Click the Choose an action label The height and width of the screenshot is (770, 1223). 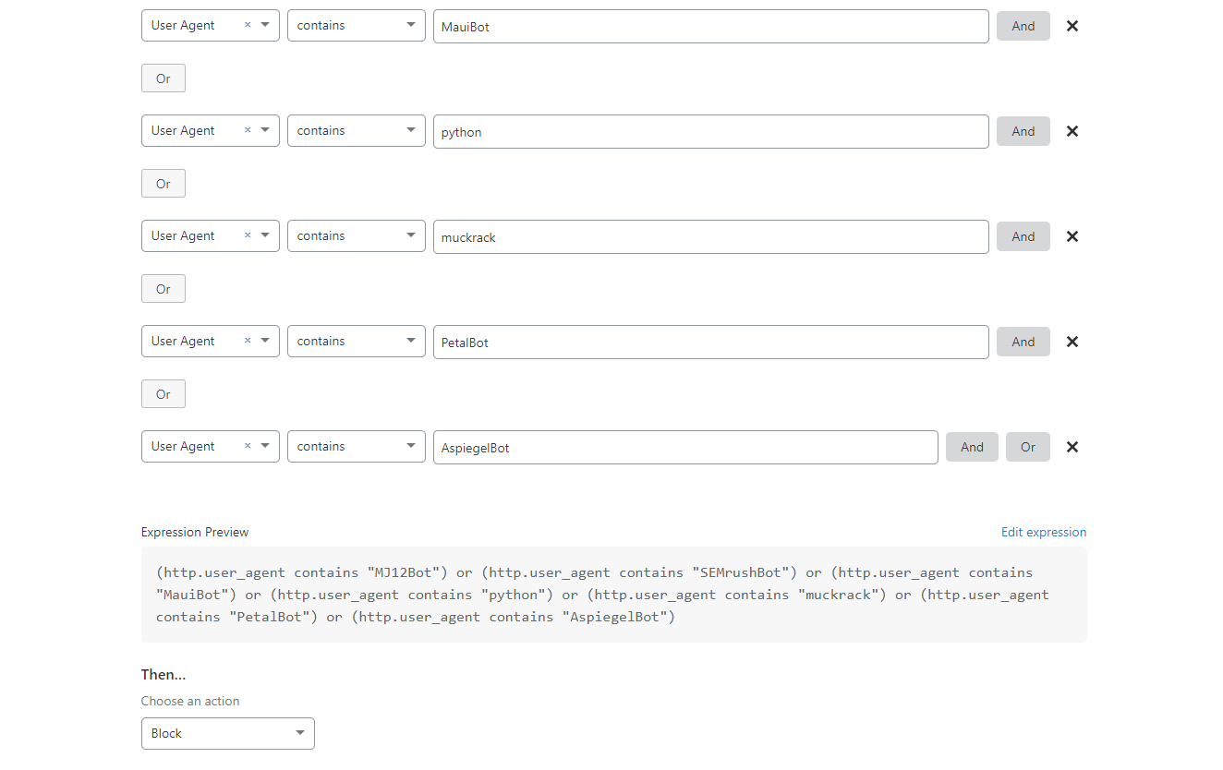coord(190,701)
